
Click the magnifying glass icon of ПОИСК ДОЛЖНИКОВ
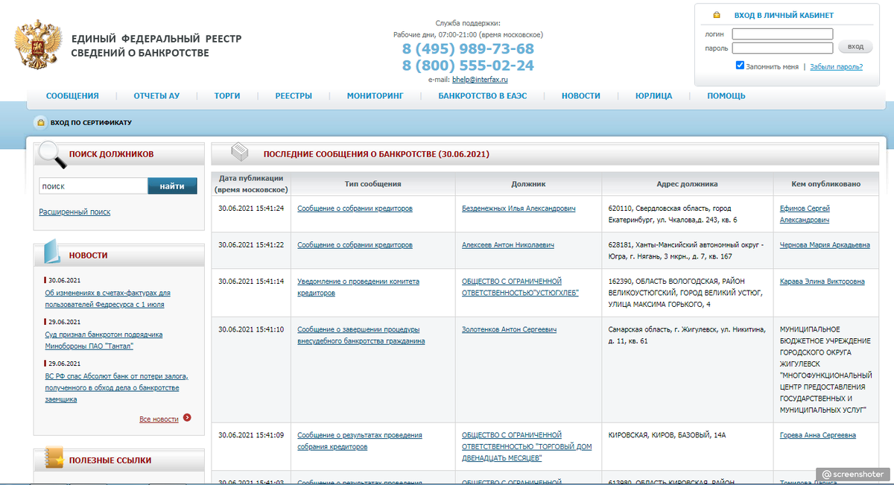[x=52, y=155]
